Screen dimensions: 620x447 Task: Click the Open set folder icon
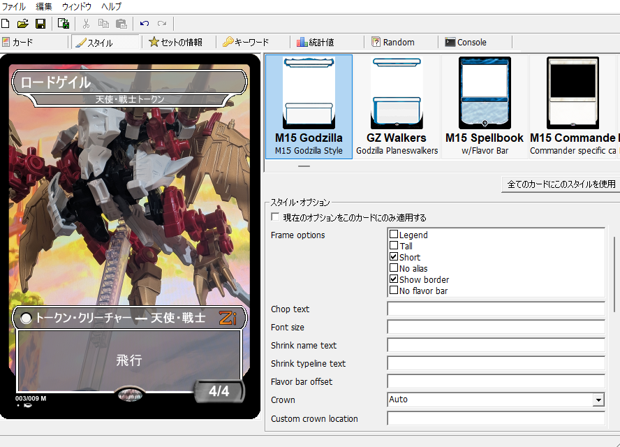point(22,24)
